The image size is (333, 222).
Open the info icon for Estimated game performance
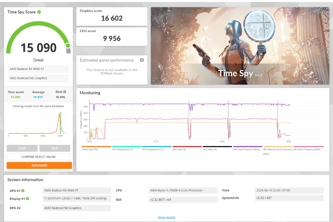pos(142,60)
